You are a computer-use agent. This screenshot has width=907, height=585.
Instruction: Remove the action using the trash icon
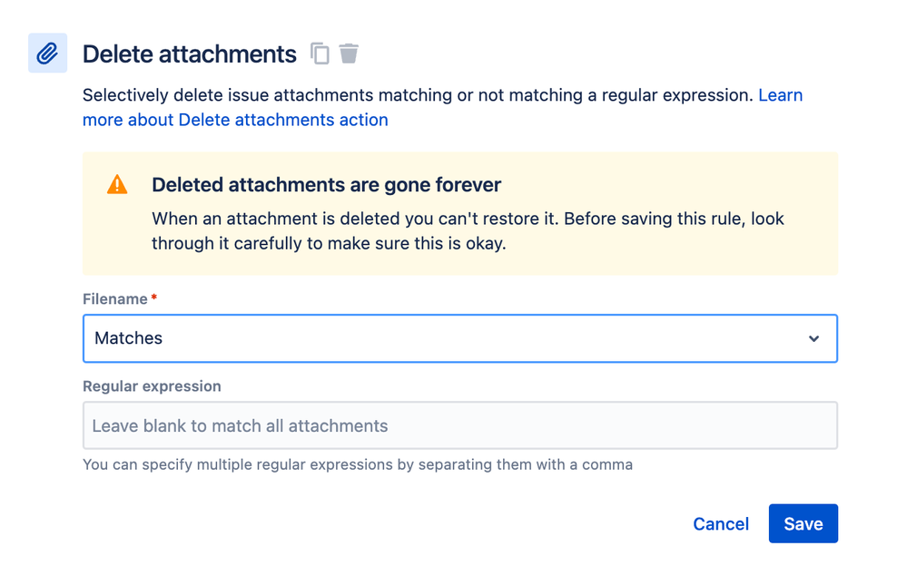pos(349,54)
